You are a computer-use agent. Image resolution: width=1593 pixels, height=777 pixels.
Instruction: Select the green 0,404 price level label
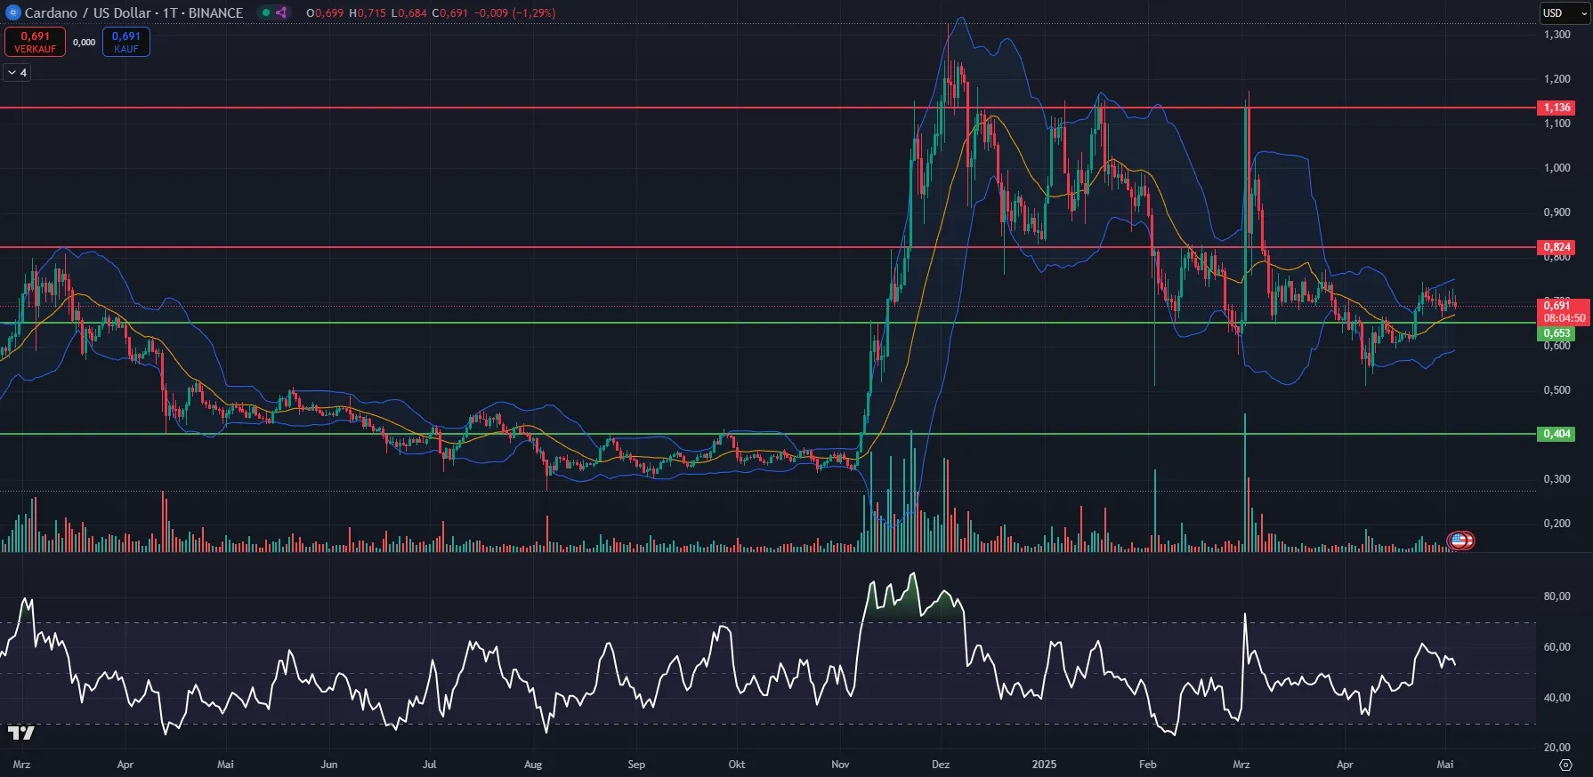pyautogui.click(x=1557, y=434)
